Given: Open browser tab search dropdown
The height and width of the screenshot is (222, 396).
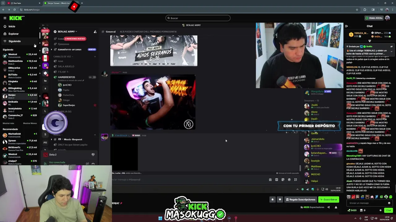Looking at the screenshot, I should [x=2, y=3].
